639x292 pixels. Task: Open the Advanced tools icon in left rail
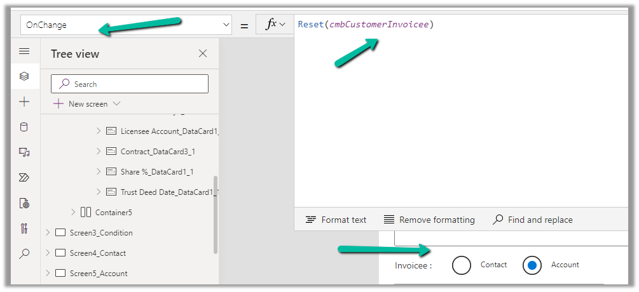click(x=24, y=228)
